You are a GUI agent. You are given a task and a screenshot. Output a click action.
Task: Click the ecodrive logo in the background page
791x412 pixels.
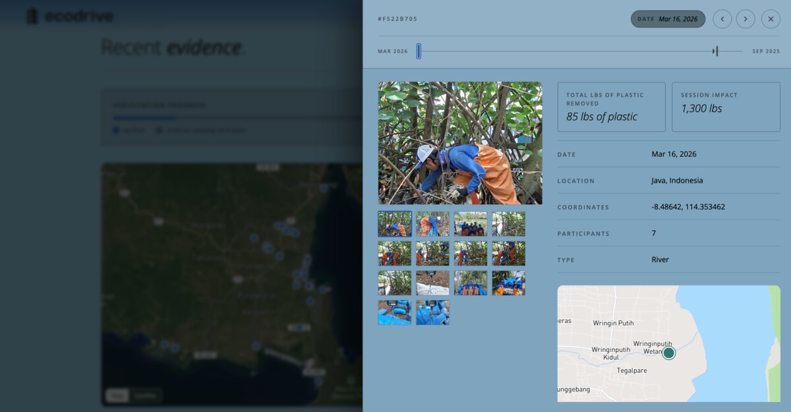pyautogui.click(x=69, y=16)
